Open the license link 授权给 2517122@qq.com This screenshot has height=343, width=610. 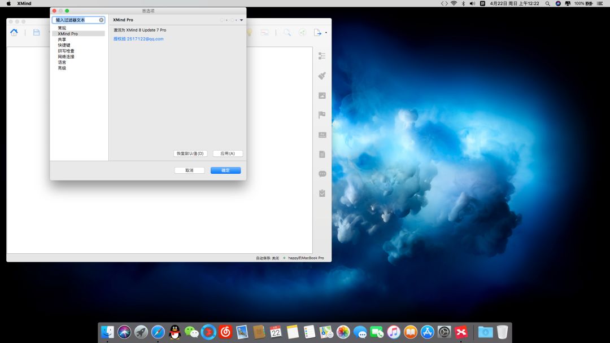[x=138, y=39]
